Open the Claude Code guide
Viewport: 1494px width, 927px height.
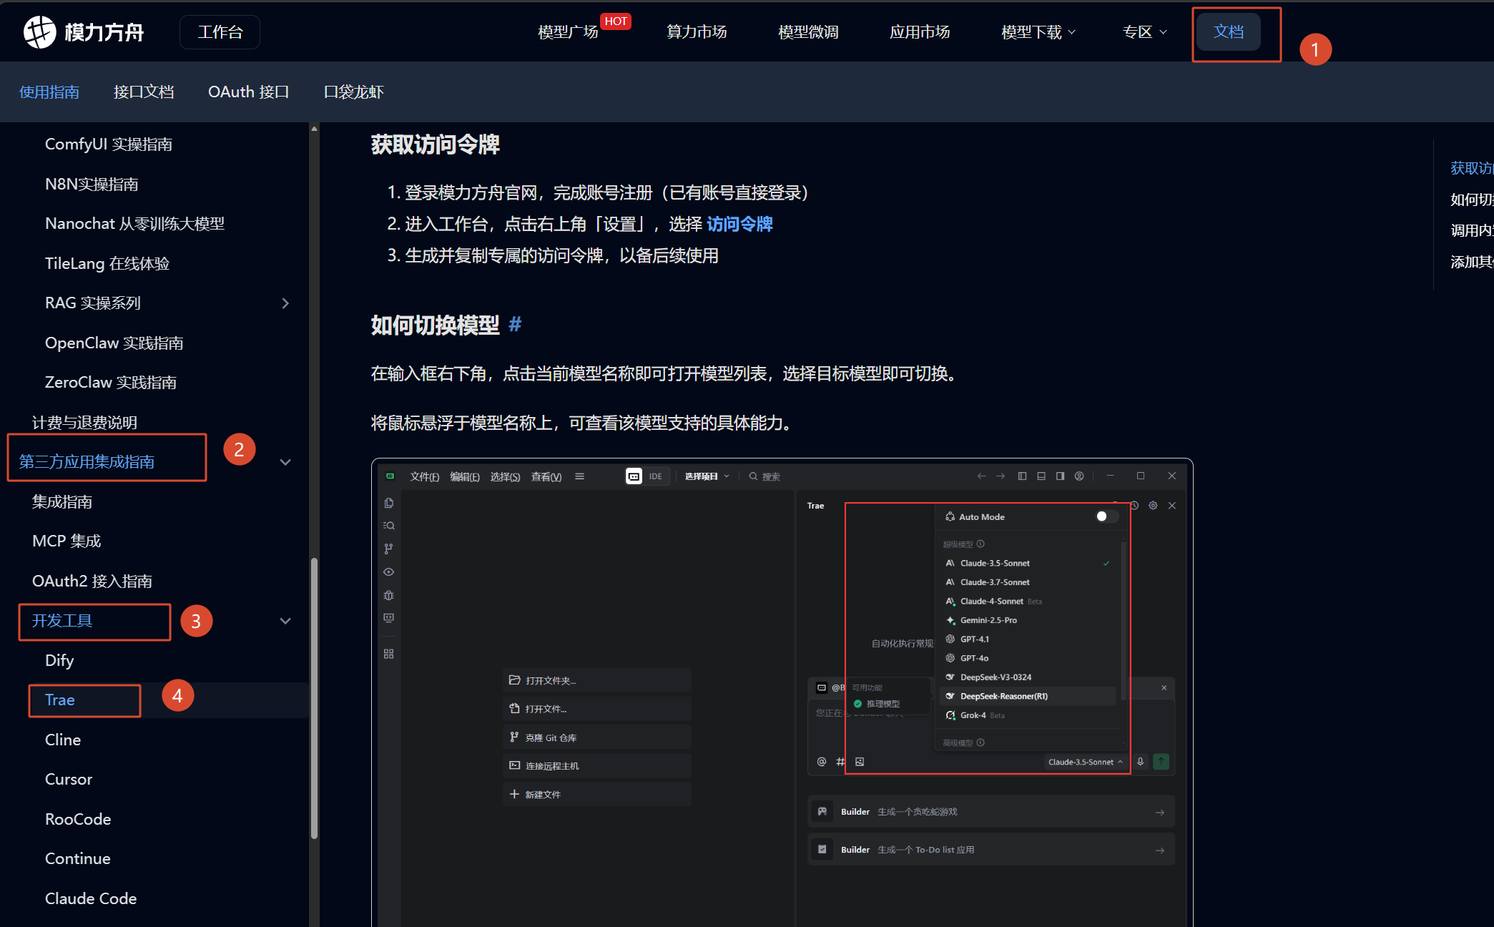click(x=91, y=898)
